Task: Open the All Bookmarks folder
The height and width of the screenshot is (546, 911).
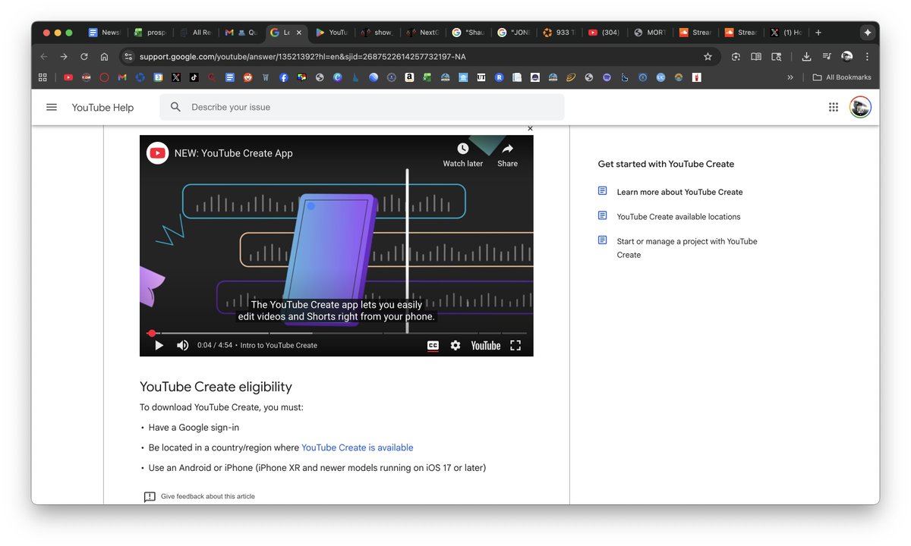Action: tap(842, 77)
